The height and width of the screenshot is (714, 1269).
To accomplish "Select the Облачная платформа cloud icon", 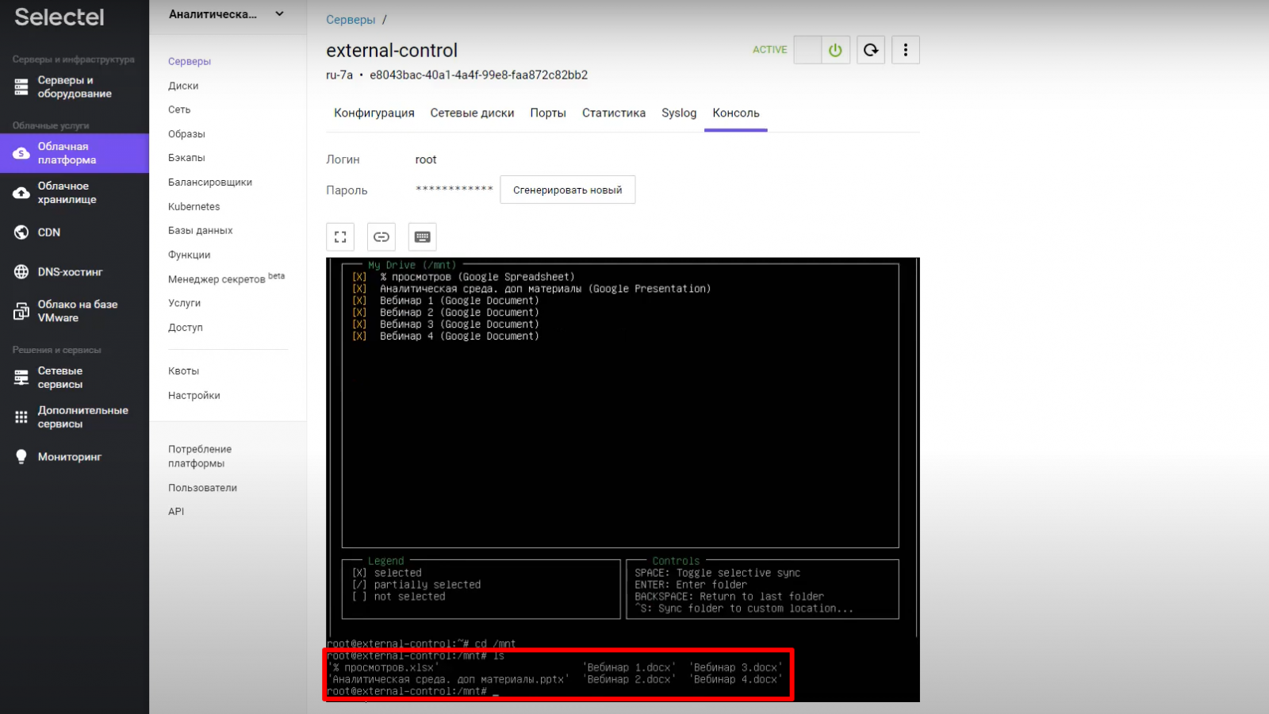I will tap(21, 153).
